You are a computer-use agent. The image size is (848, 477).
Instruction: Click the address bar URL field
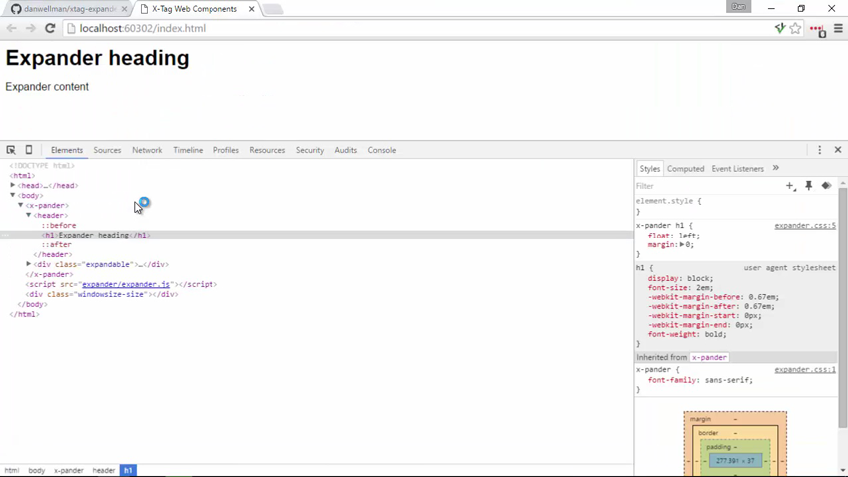[x=416, y=28]
